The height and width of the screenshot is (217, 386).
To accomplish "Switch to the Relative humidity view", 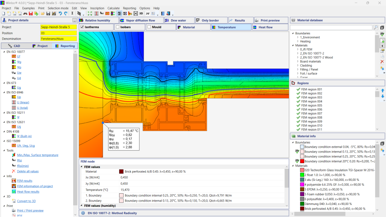I will tap(98, 20).
